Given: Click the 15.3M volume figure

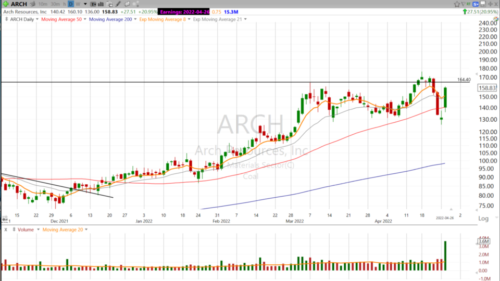Looking at the screenshot, I should (231, 12).
